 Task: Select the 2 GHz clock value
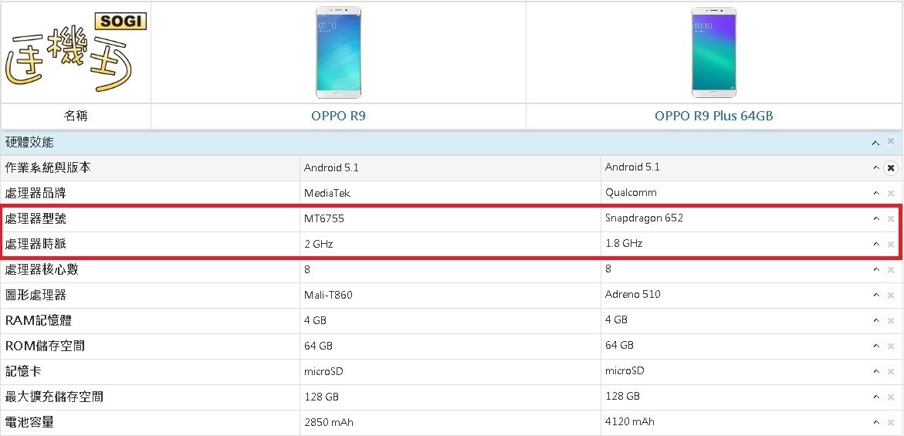pyautogui.click(x=318, y=244)
